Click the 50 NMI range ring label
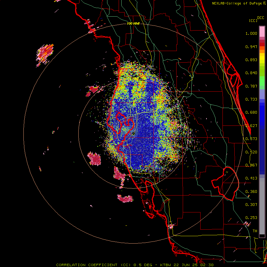The width and height of the screenshot is (267, 267). pos(133,79)
